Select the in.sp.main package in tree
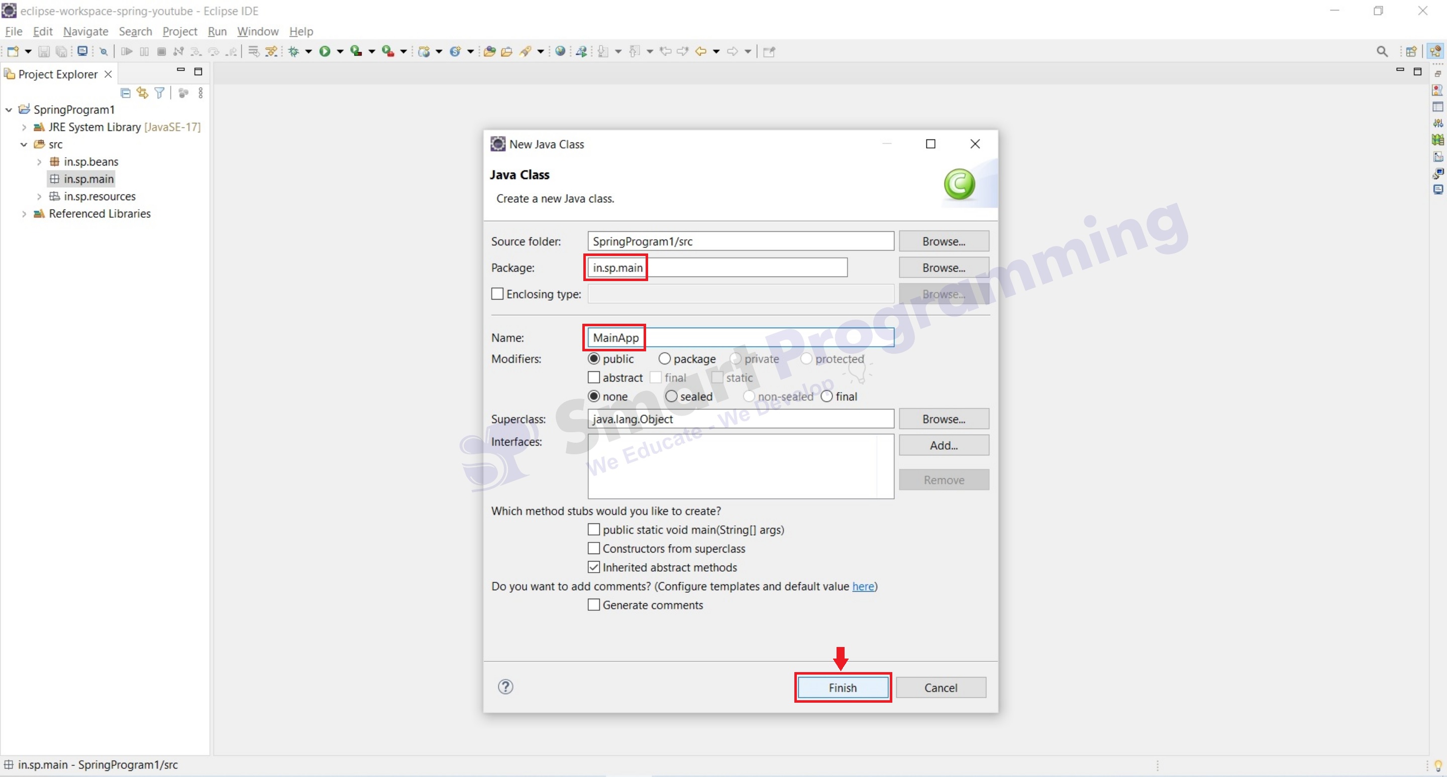The height and width of the screenshot is (777, 1447). [x=82, y=179]
